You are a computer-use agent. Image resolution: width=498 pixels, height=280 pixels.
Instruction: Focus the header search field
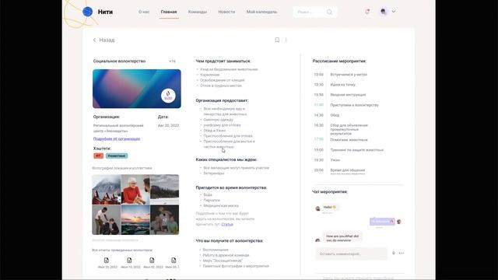(x=314, y=12)
